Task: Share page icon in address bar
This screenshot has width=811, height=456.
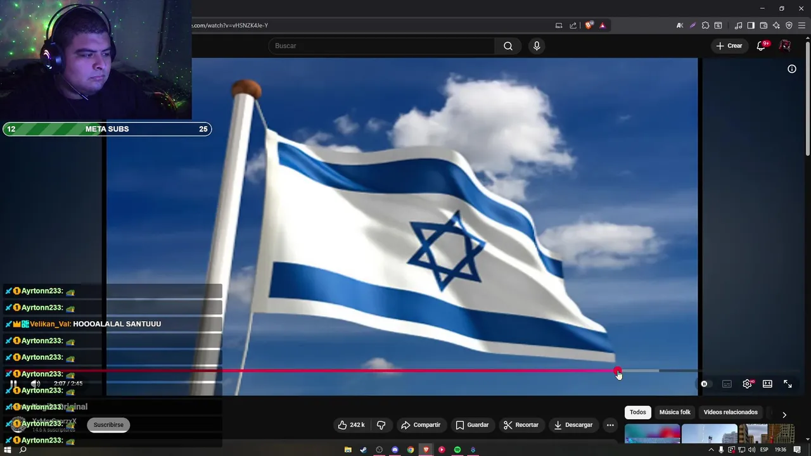Action: (573, 25)
